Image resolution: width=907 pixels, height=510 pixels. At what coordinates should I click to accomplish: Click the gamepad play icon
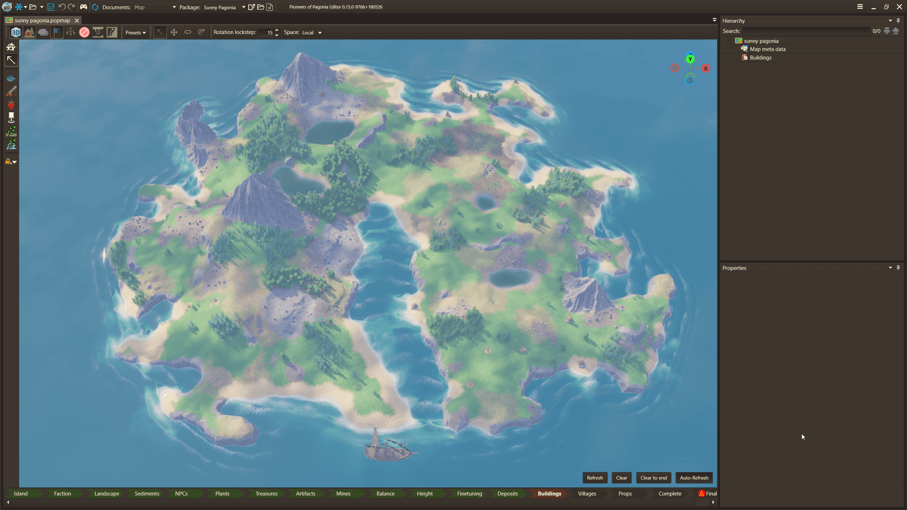point(83,7)
